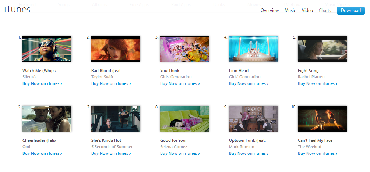
Task: Click artist name The Weeknd
Action: click(309, 147)
